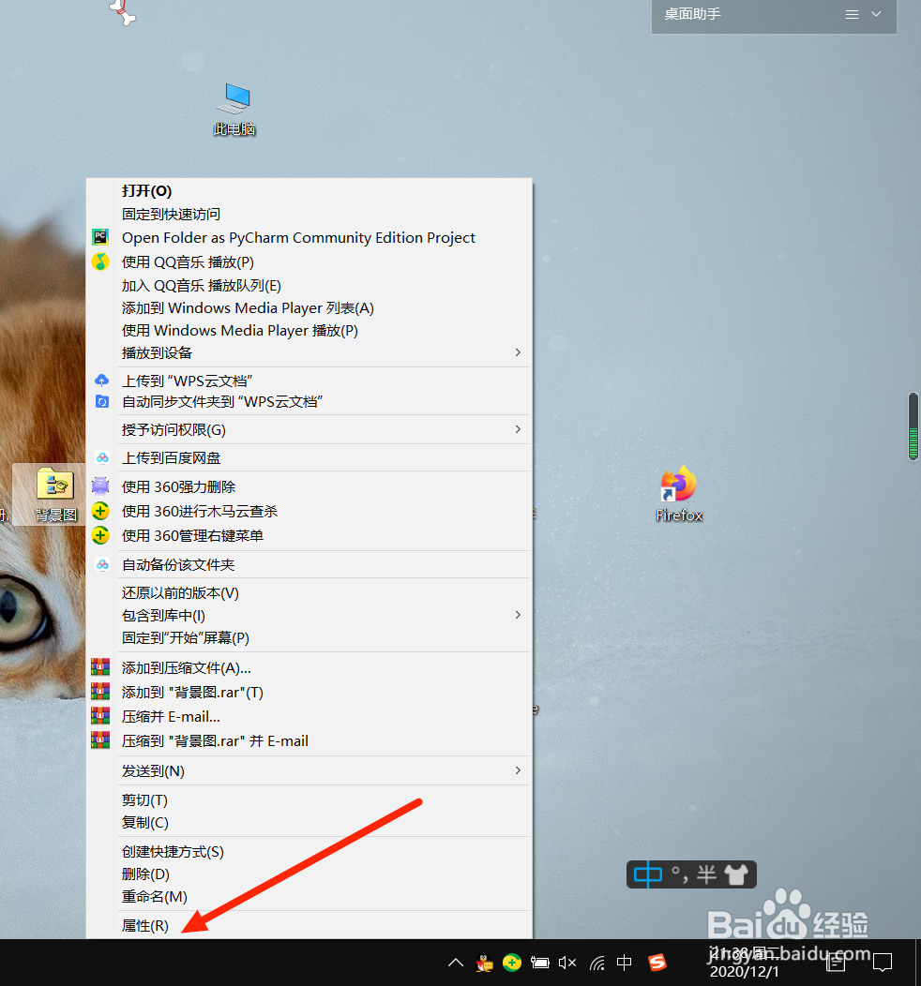Image resolution: width=921 pixels, height=986 pixels.
Task: Toggle the punctuation mode on Sogou bar
Action: pyautogui.click(x=680, y=874)
